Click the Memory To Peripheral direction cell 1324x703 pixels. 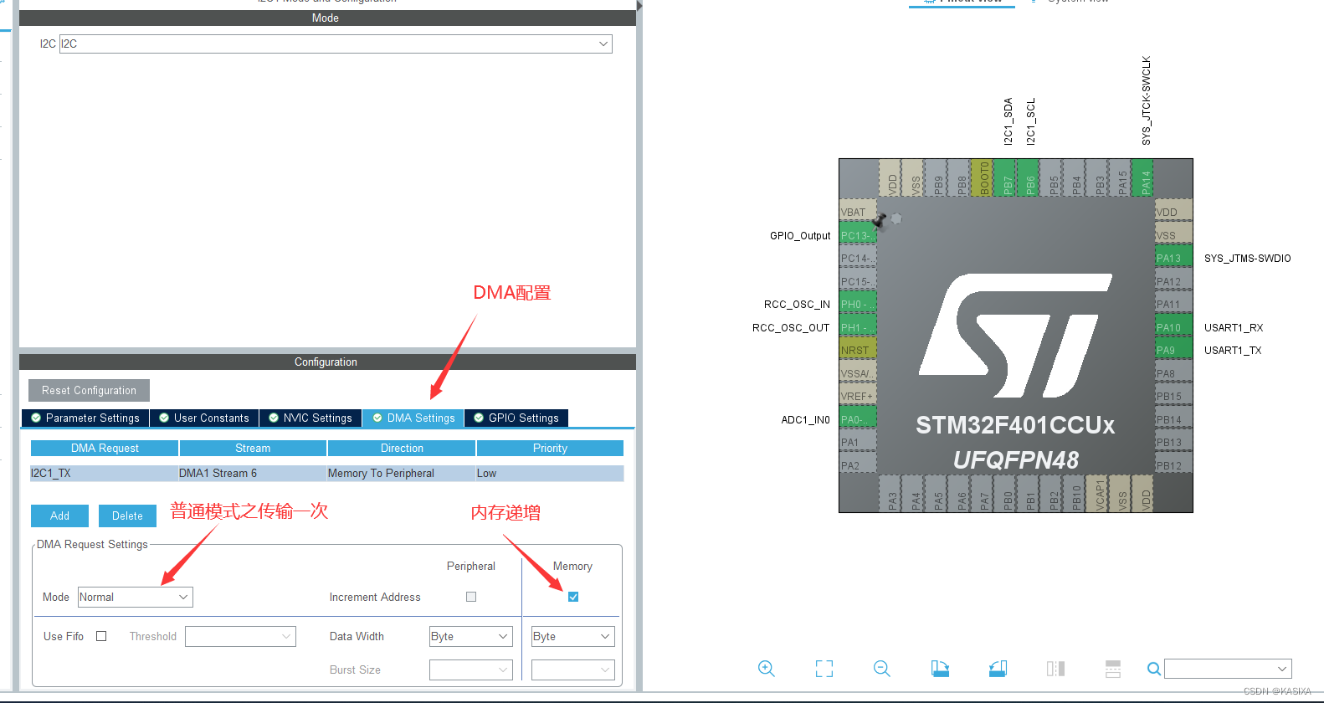point(401,473)
